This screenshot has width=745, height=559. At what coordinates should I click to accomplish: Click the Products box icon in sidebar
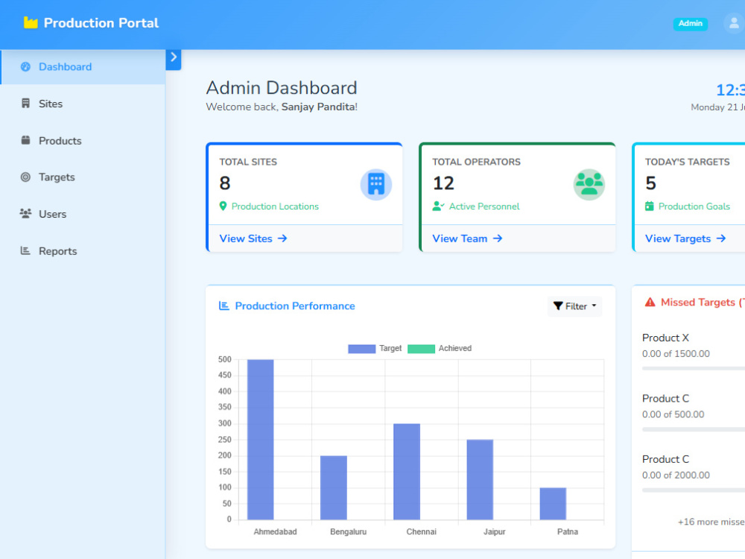click(25, 140)
